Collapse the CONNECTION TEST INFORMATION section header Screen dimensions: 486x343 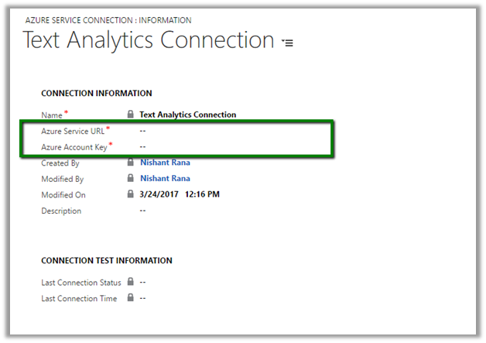tap(106, 260)
